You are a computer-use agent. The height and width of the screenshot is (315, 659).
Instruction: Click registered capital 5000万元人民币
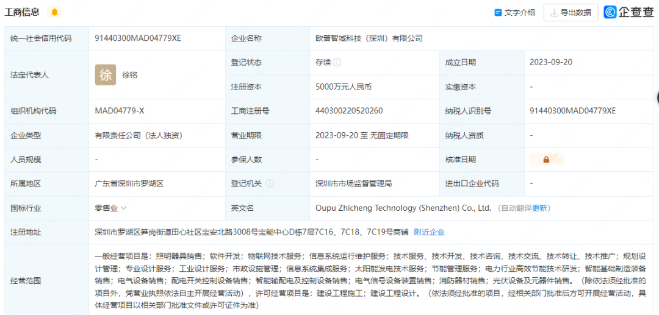344,87
